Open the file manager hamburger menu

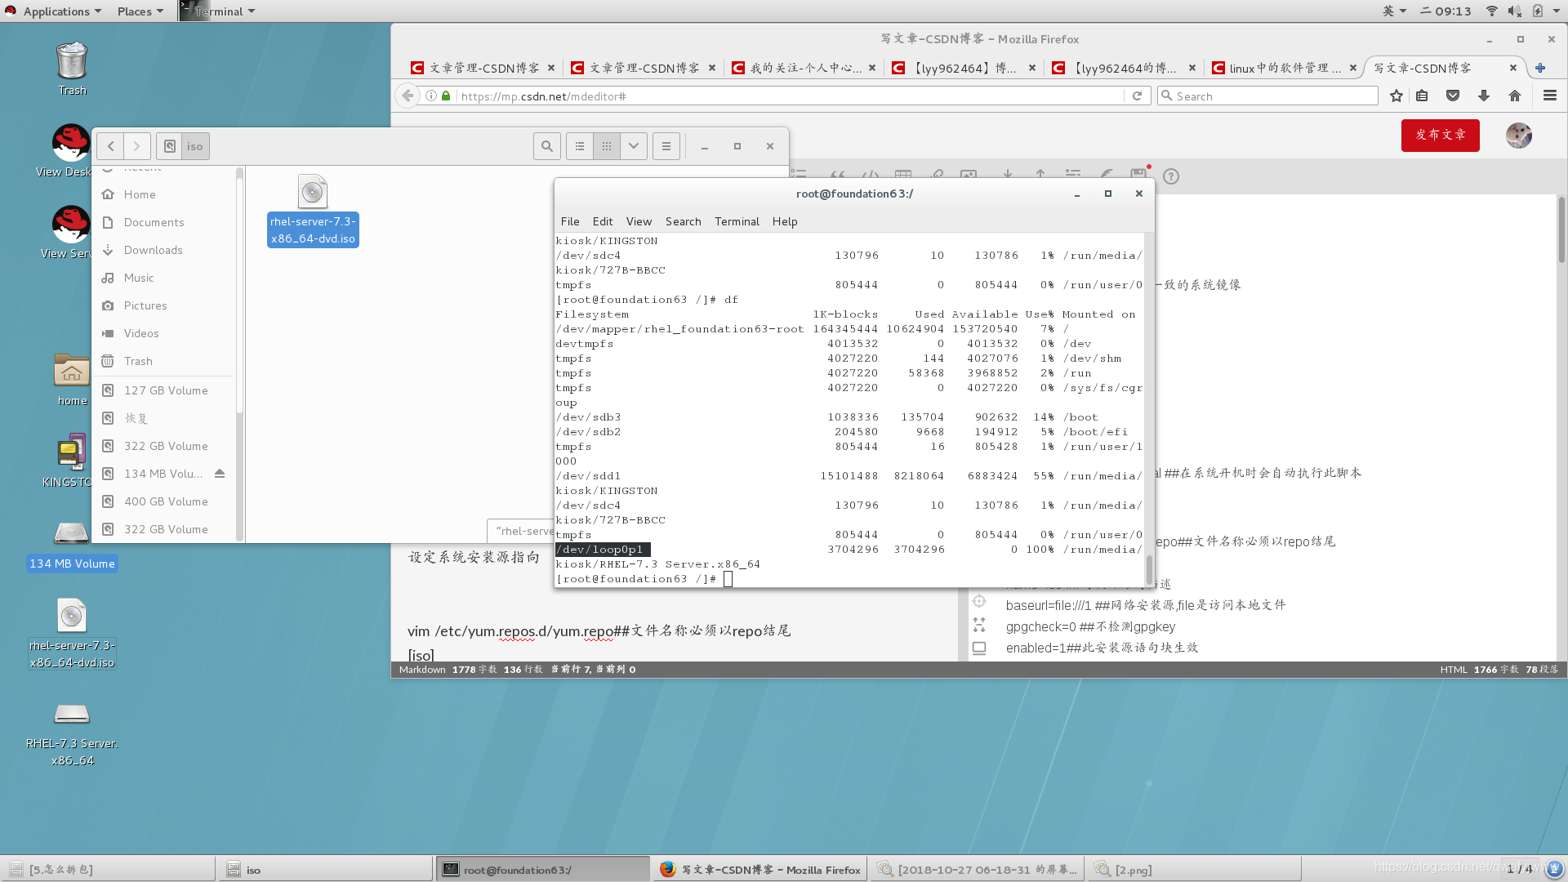tap(666, 146)
